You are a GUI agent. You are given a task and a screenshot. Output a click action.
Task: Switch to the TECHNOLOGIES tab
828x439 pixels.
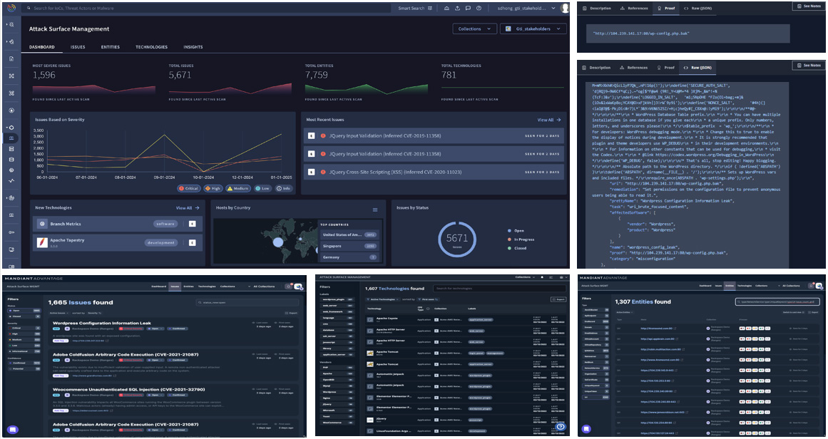coord(152,47)
